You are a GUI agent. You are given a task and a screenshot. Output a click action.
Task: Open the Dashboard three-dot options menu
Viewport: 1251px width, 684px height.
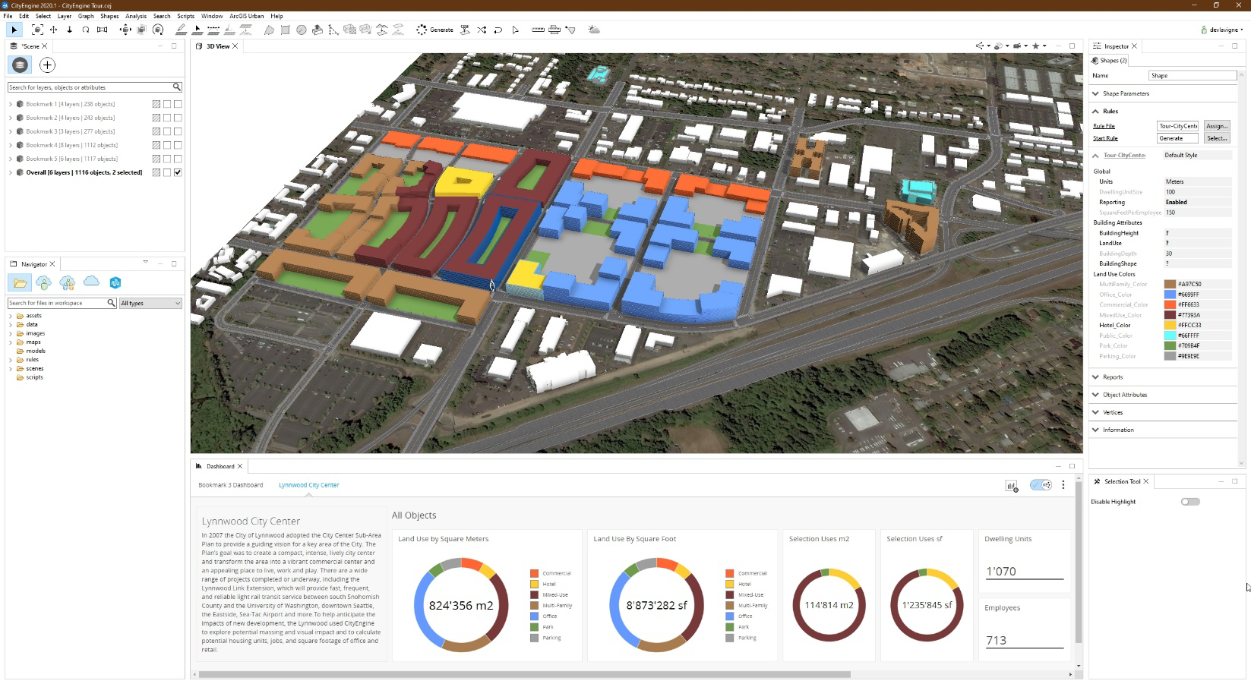pyautogui.click(x=1063, y=485)
